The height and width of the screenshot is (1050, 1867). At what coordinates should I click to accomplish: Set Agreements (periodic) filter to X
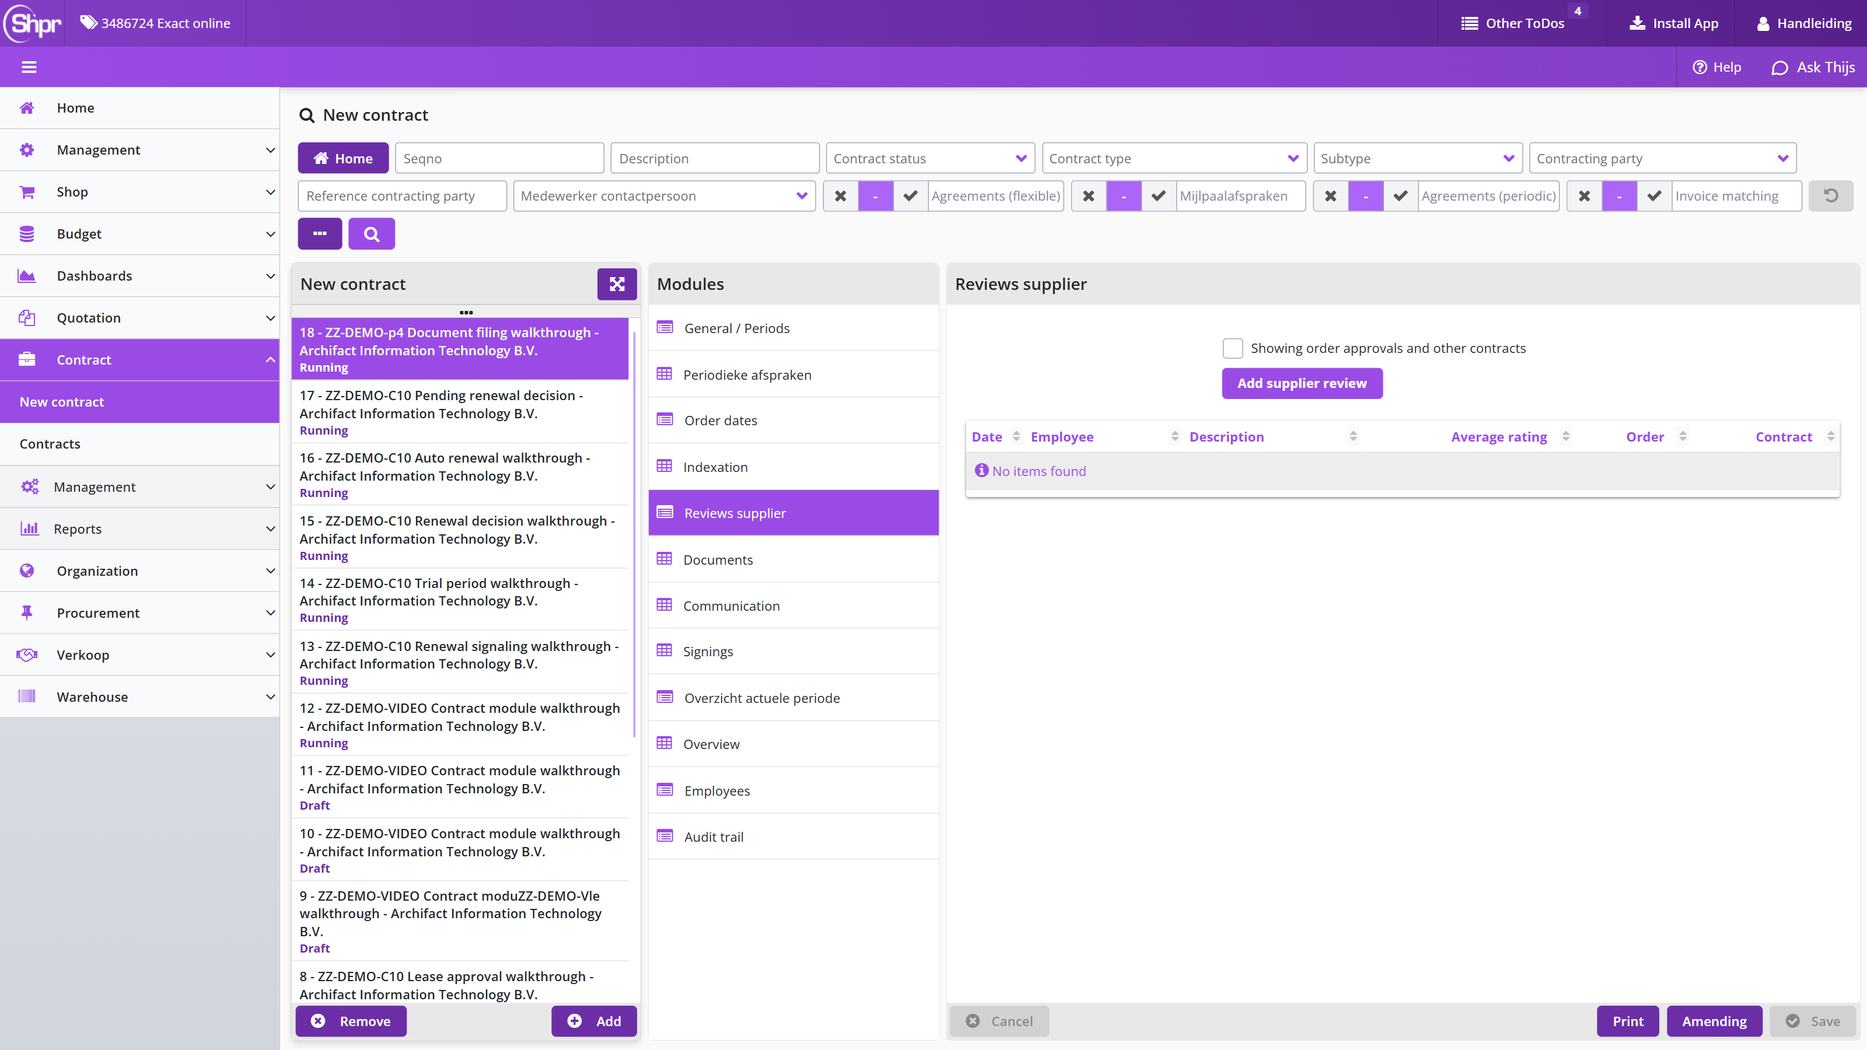pyautogui.click(x=1331, y=195)
